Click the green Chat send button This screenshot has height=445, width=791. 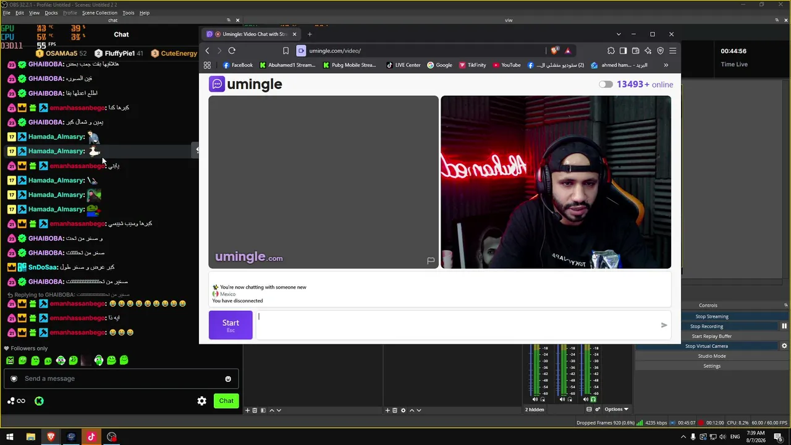pyautogui.click(x=226, y=400)
